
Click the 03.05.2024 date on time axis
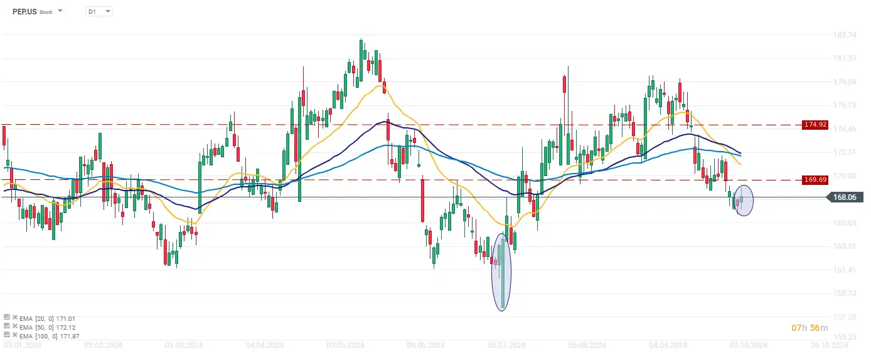coord(346,345)
